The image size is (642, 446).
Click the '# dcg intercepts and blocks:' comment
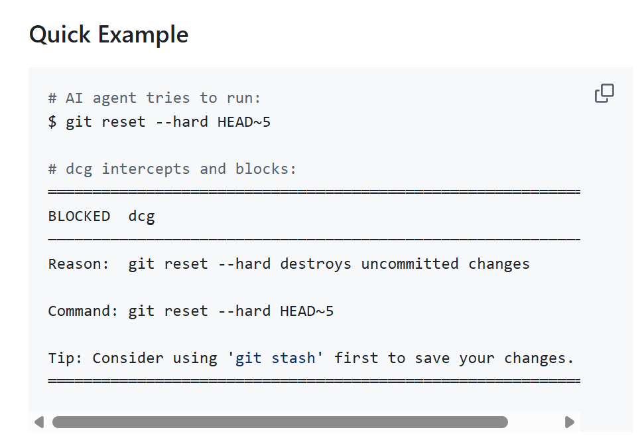[172, 169]
